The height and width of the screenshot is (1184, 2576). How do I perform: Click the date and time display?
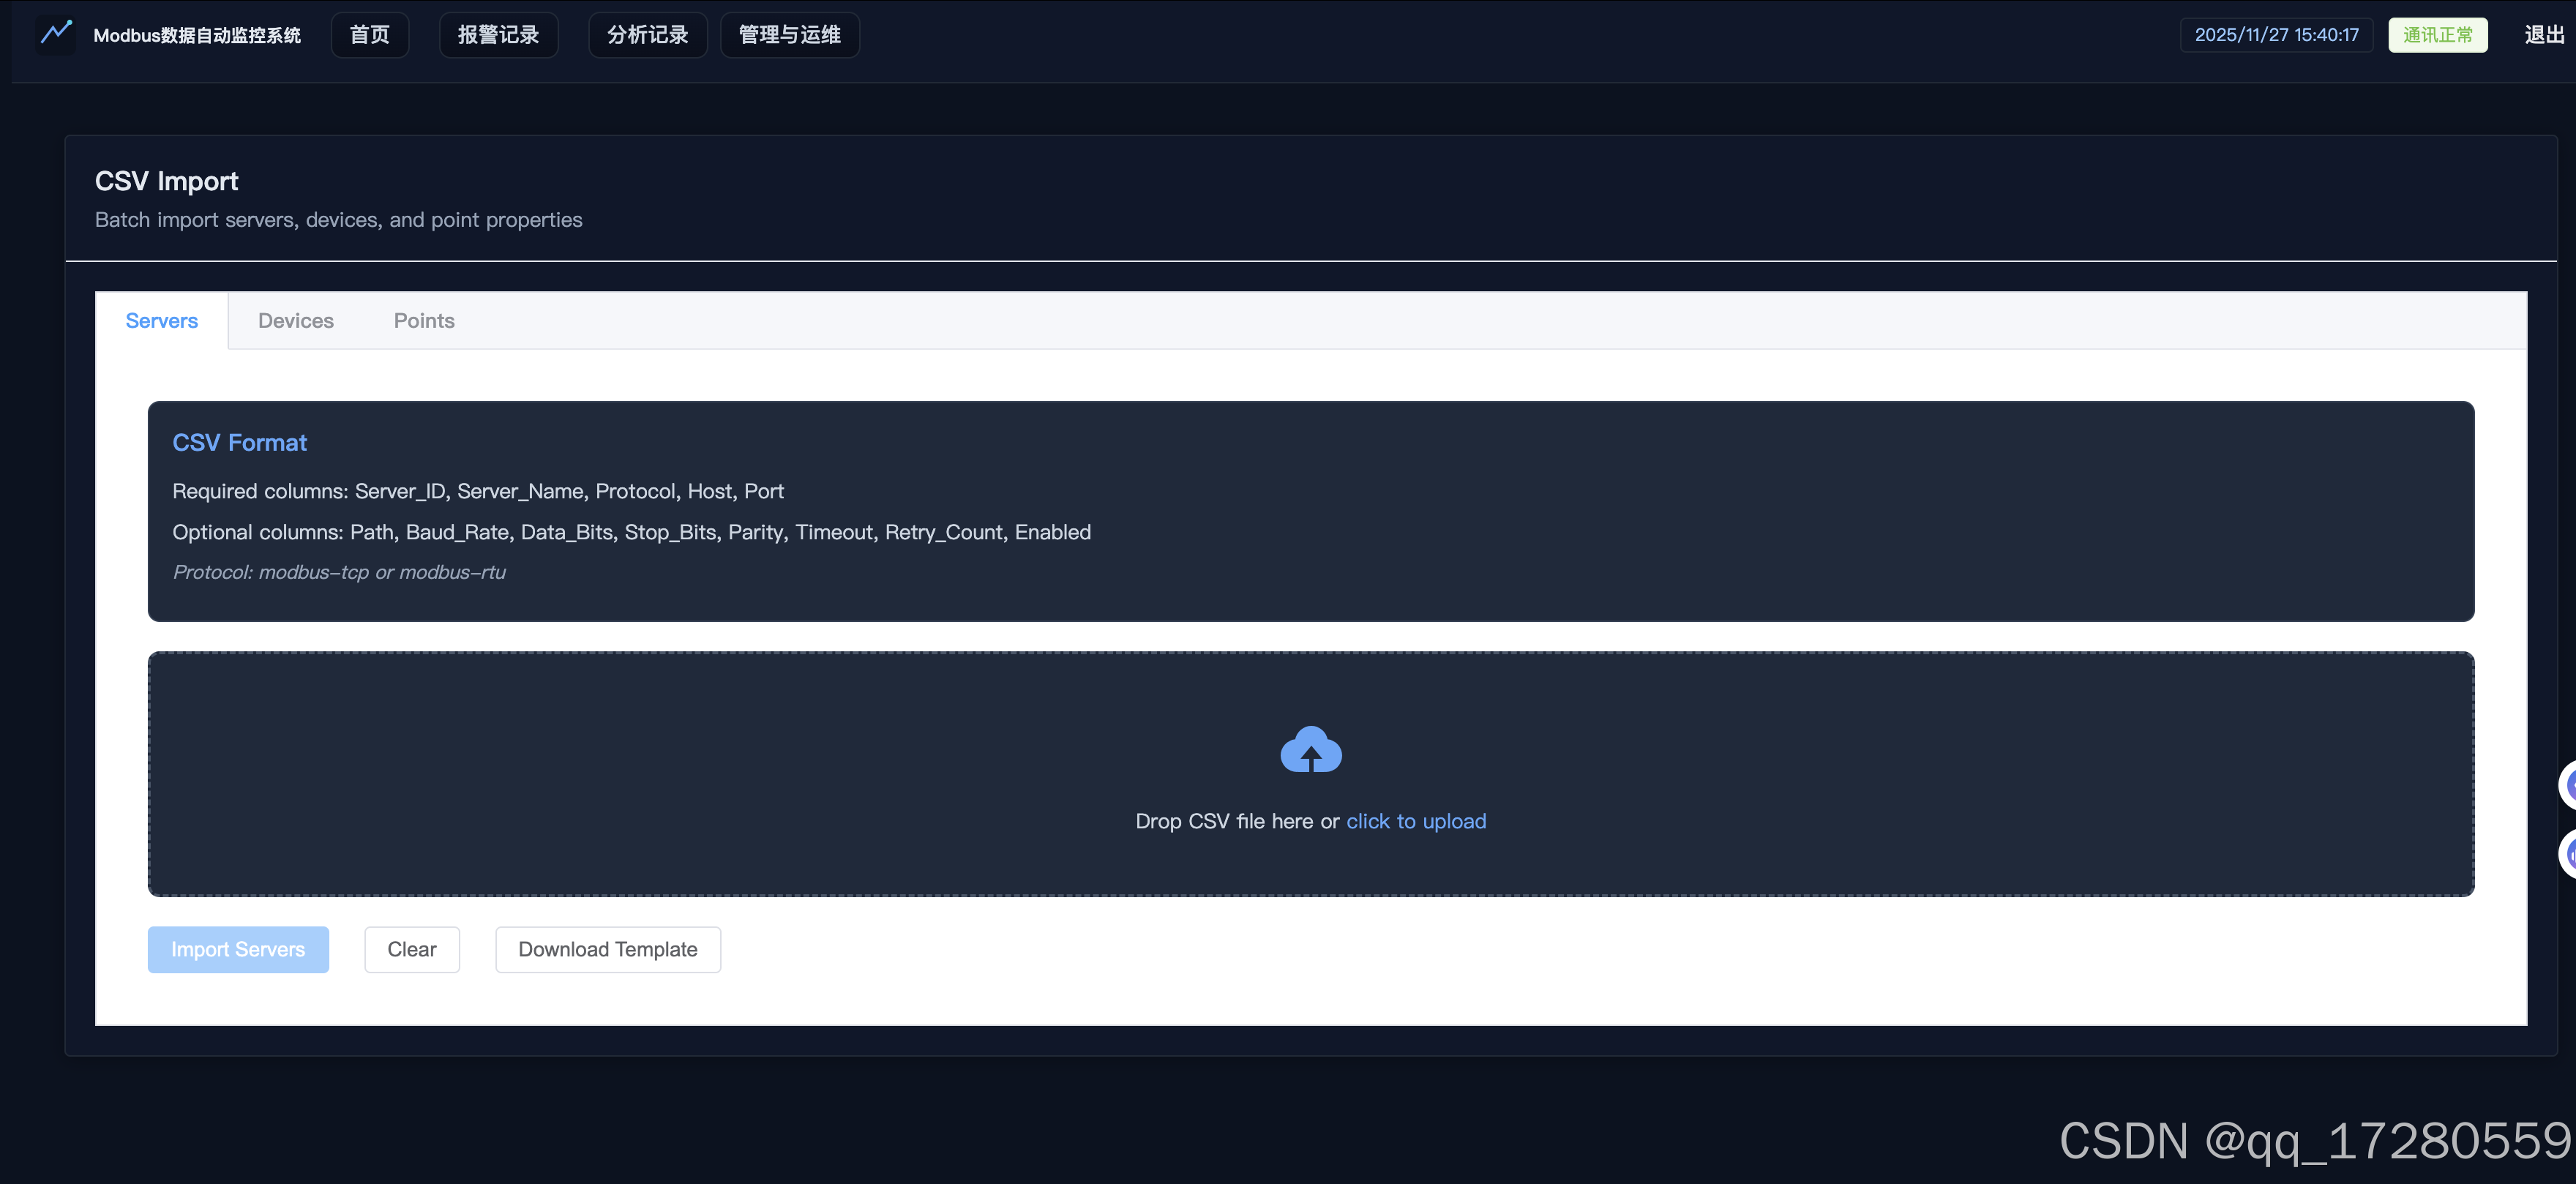tap(2276, 35)
